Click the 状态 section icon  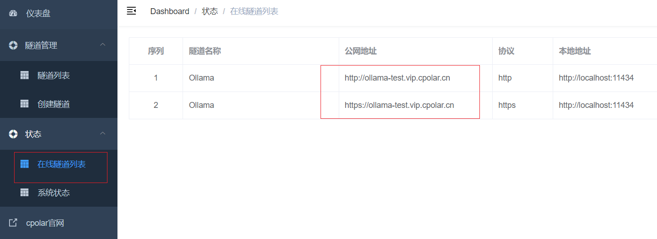[x=13, y=134]
